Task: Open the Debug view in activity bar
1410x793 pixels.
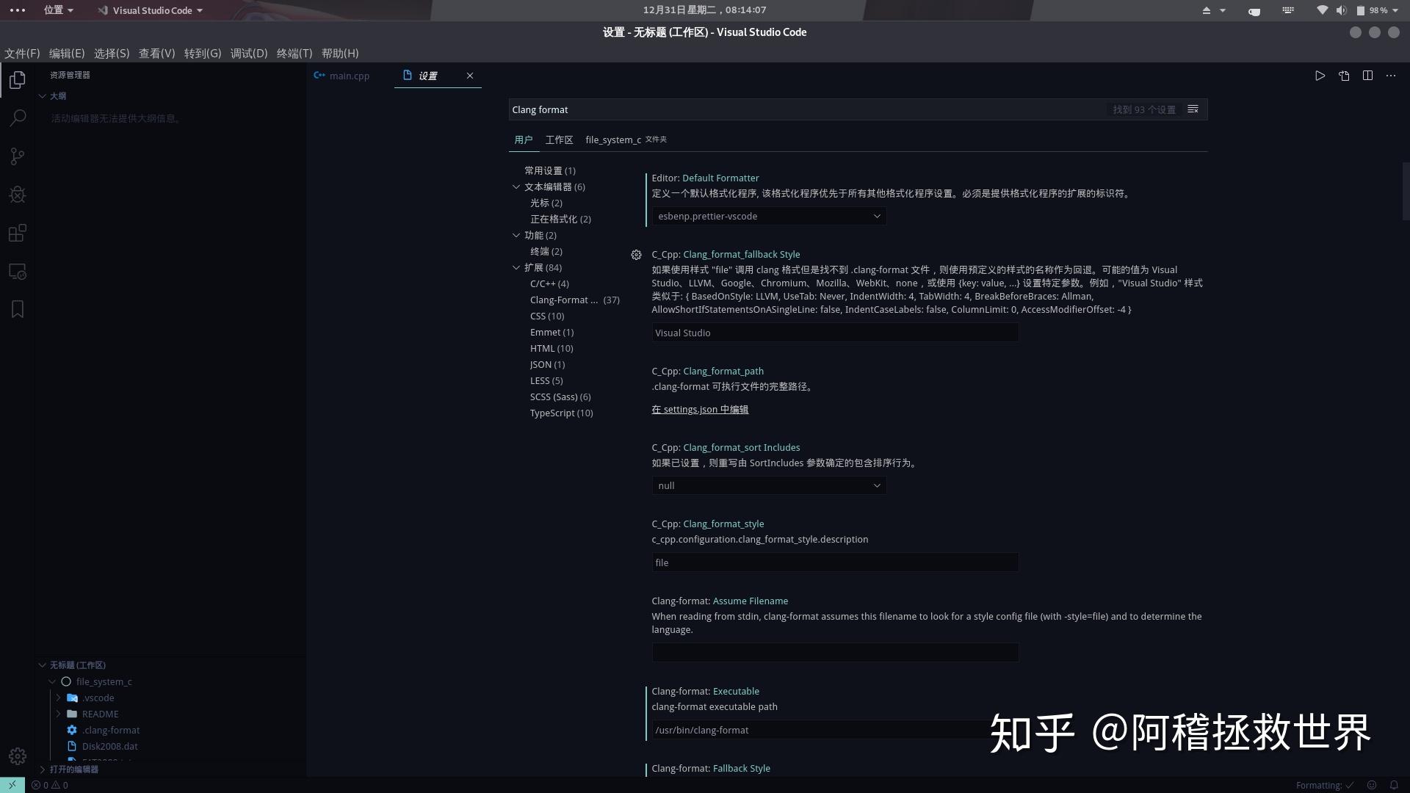Action: pyautogui.click(x=18, y=195)
